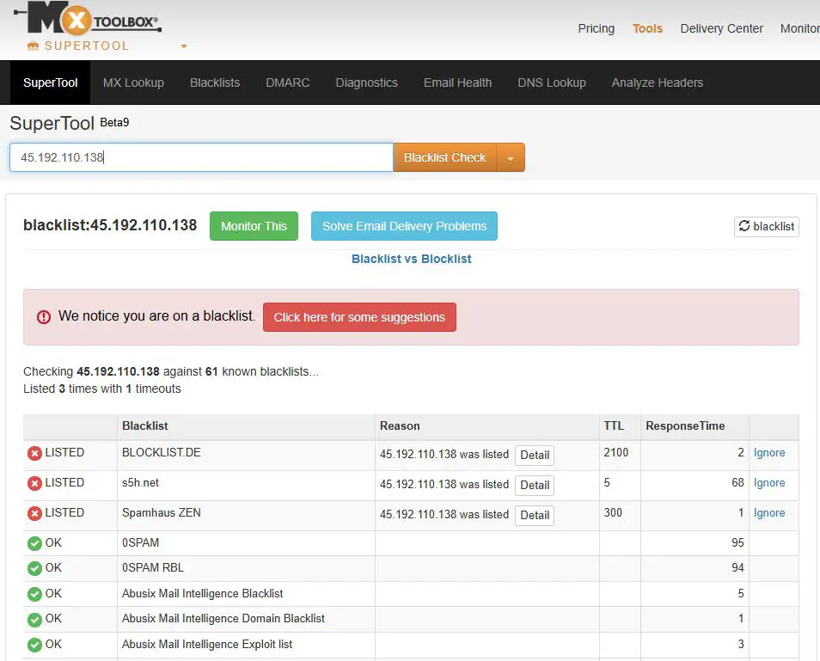Screen dimensions: 820x661
Task: Open the Monitor link in header
Action: click(799, 28)
